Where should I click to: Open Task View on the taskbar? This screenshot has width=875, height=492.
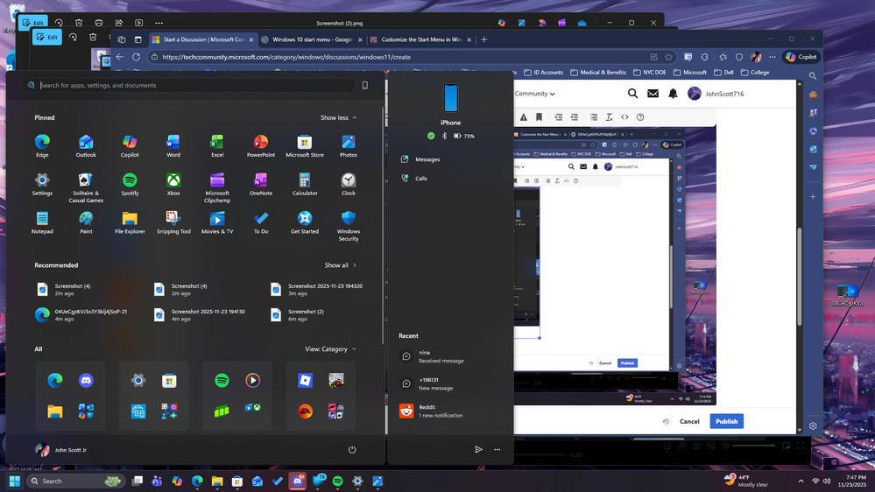[x=138, y=481]
